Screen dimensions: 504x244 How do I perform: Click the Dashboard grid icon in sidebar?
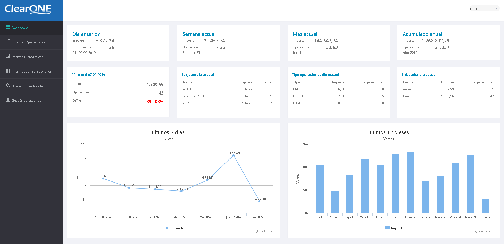[8, 28]
